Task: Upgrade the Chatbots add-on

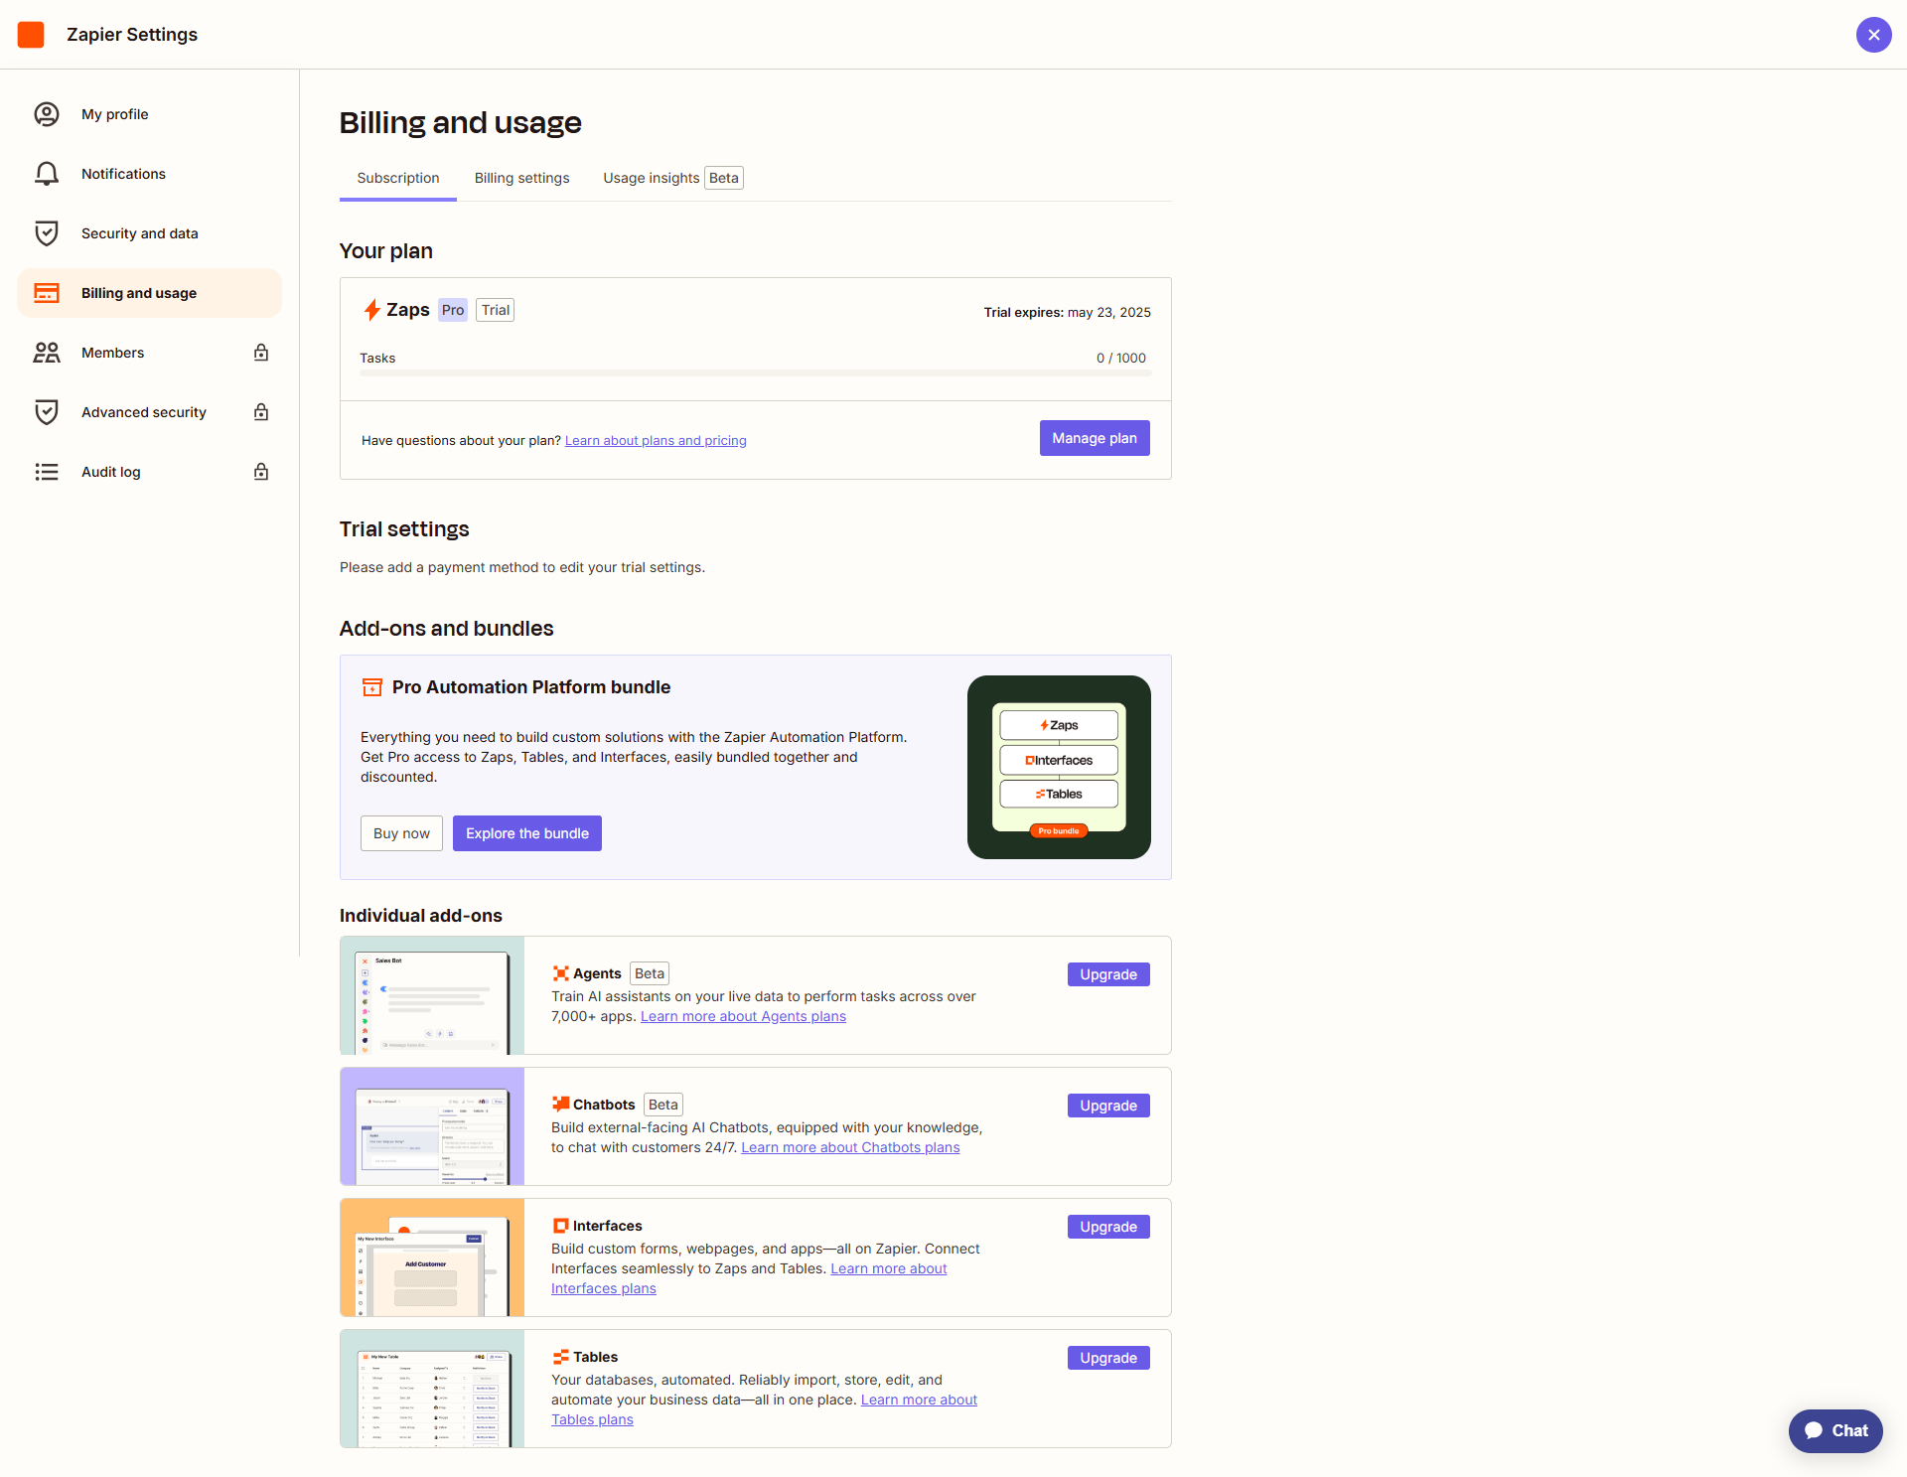Action: pos(1108,1106)
